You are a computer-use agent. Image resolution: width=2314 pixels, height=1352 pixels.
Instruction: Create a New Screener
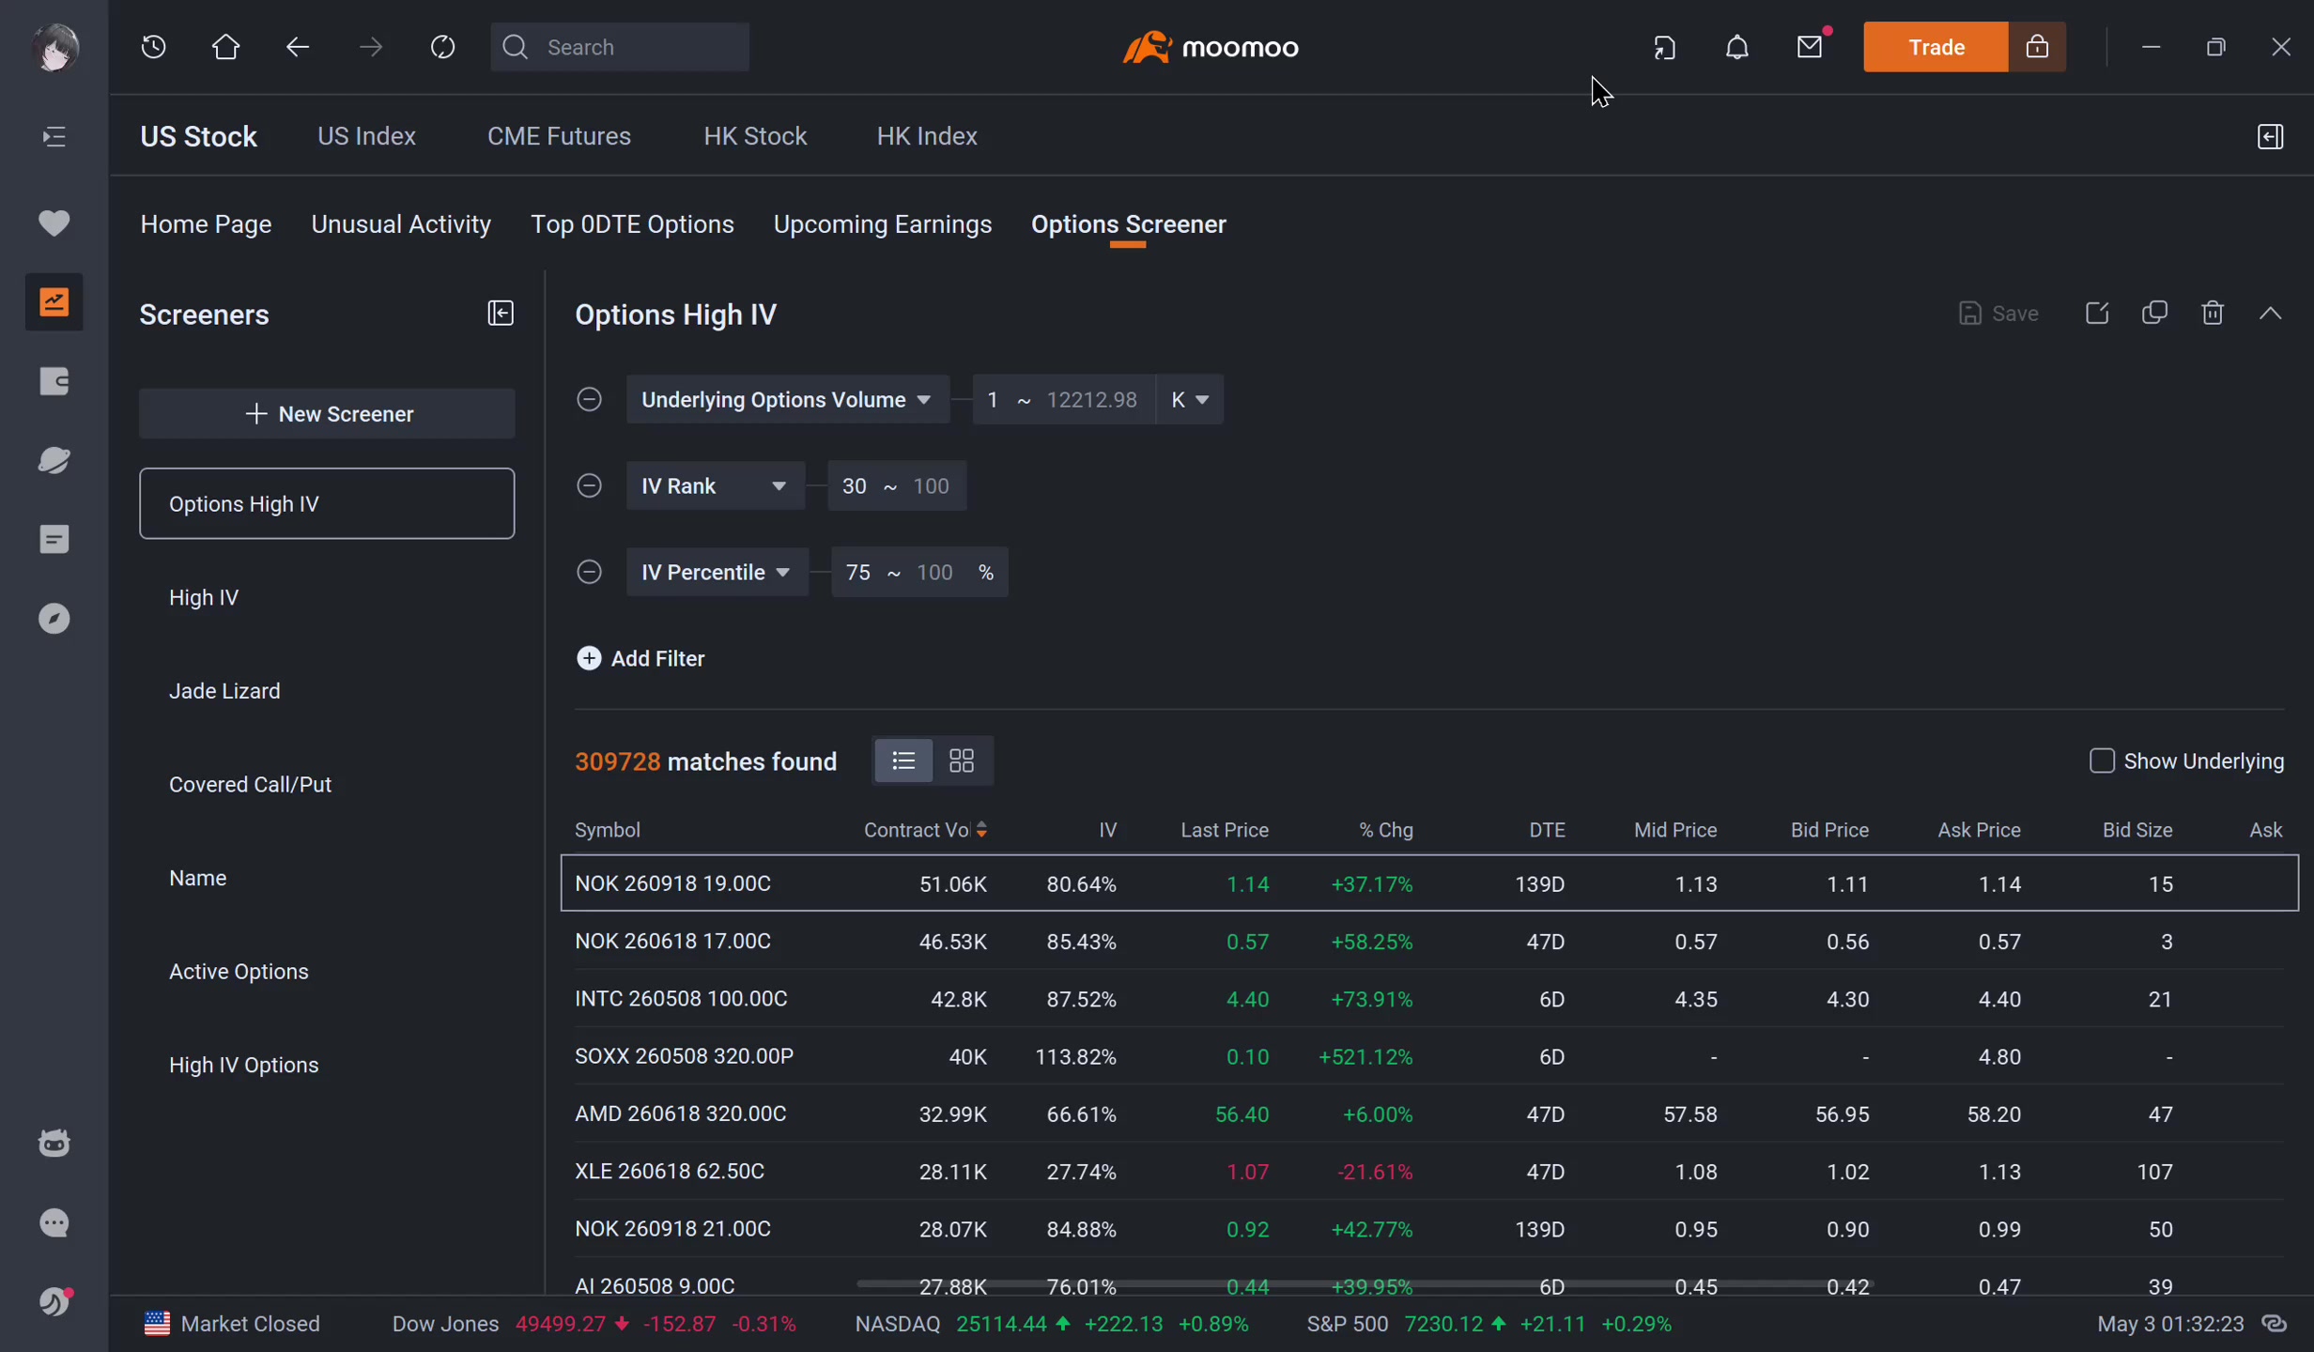pyautogui.click(x=327, y=414)
